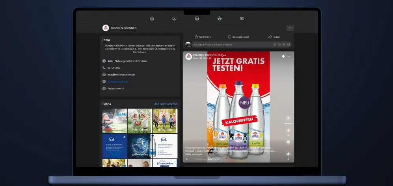
Task: Open the Groups icon in top navigation
Action: pos(220,18)
